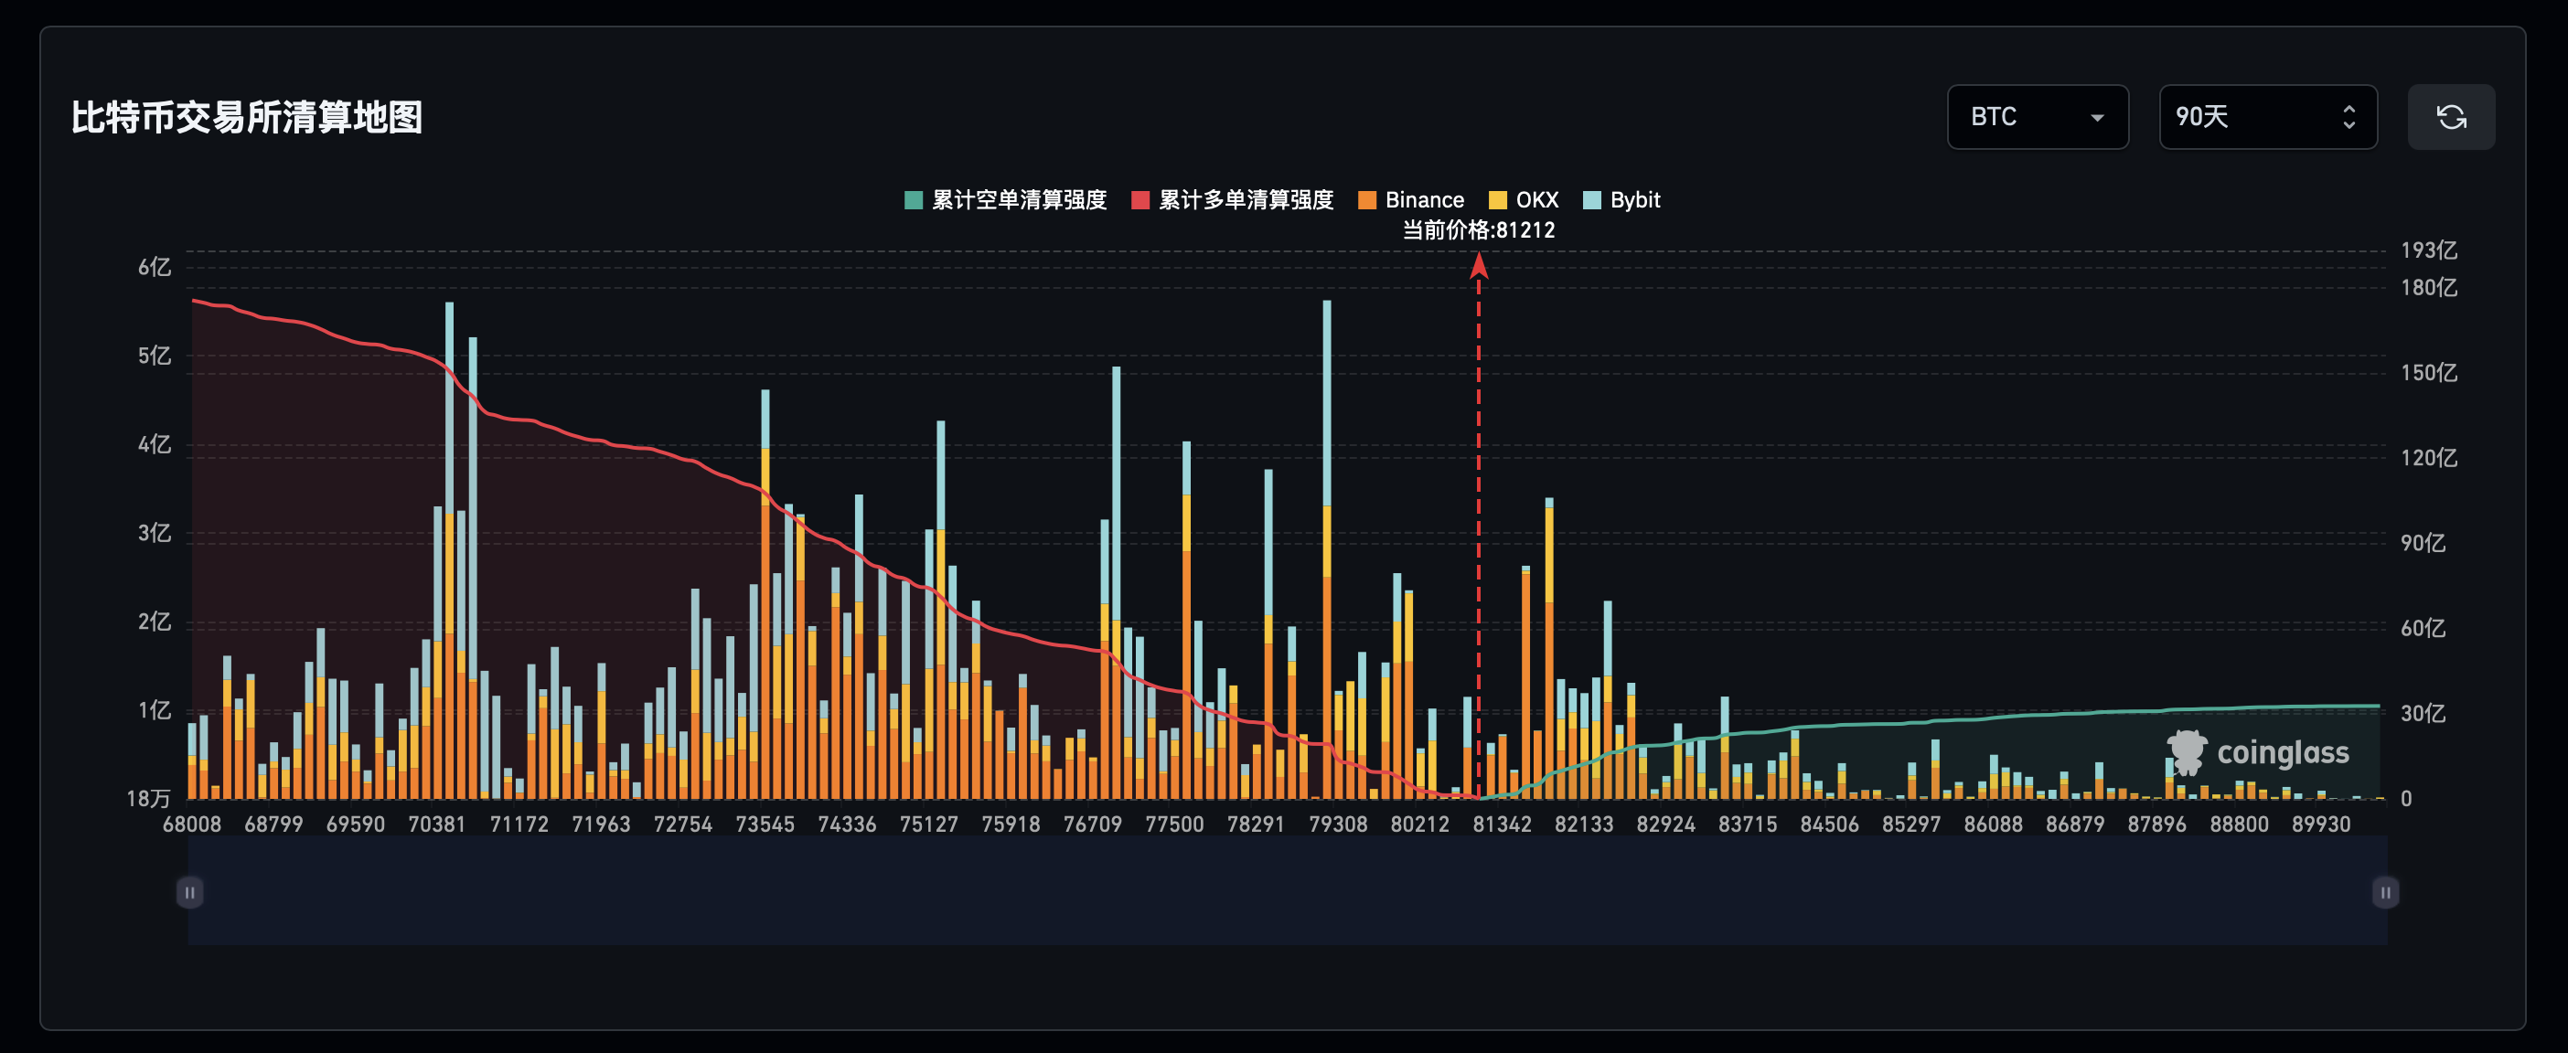Toggle the OKX legend series
Viewport: 2568px width, 1053px height.
click(x=1524, y=200)
